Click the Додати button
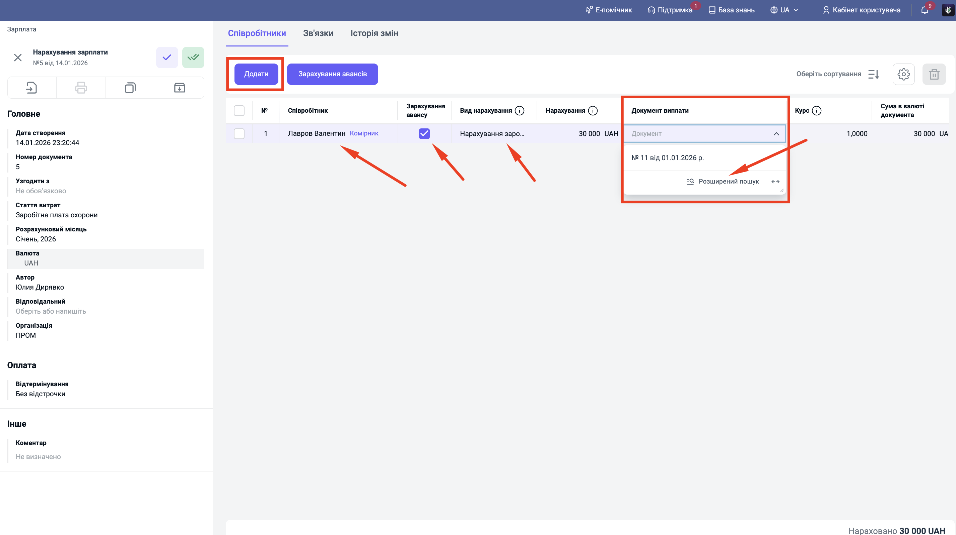This screenshot has height=535, width=956. [x=256, y=74]
